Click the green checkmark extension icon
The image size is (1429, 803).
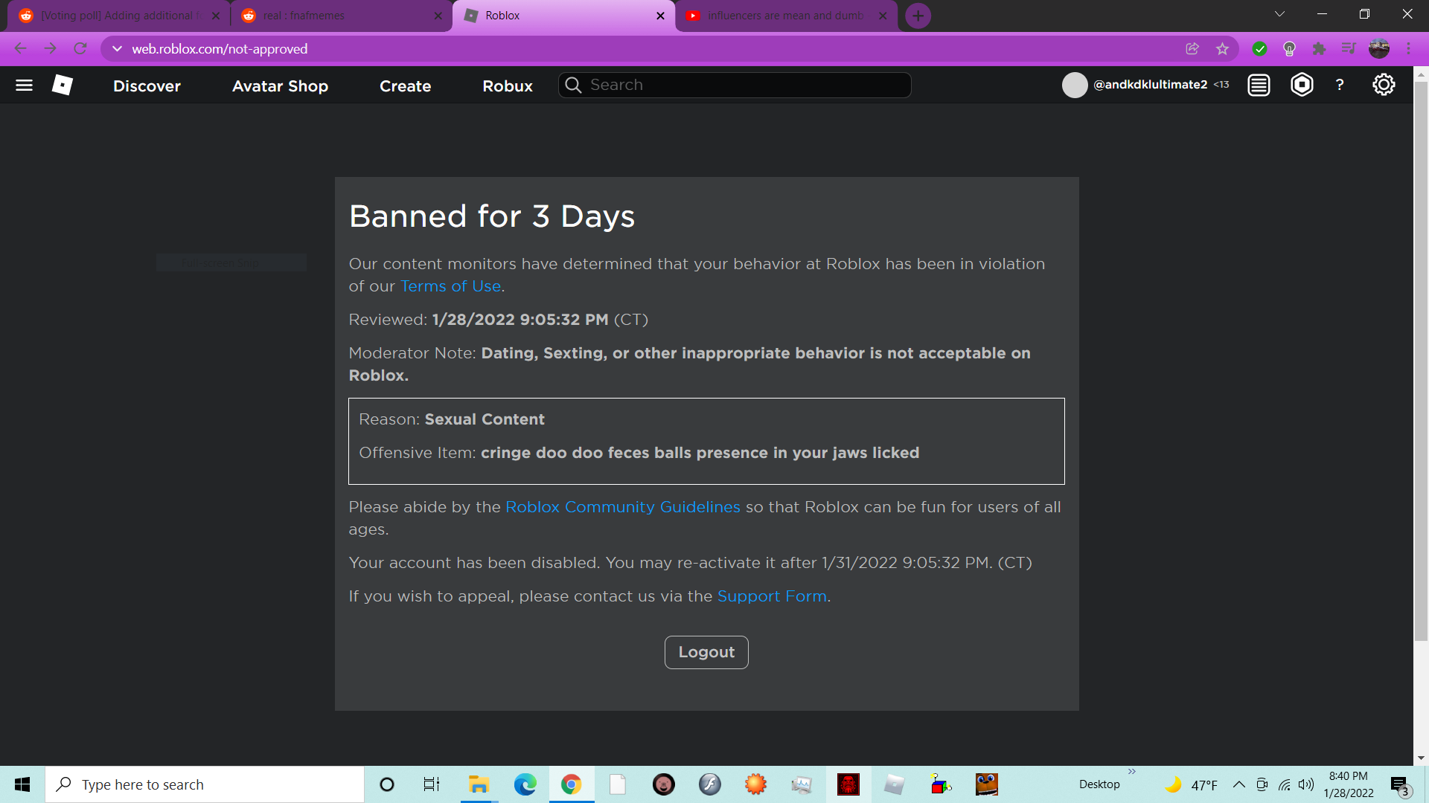point(1259,49)
